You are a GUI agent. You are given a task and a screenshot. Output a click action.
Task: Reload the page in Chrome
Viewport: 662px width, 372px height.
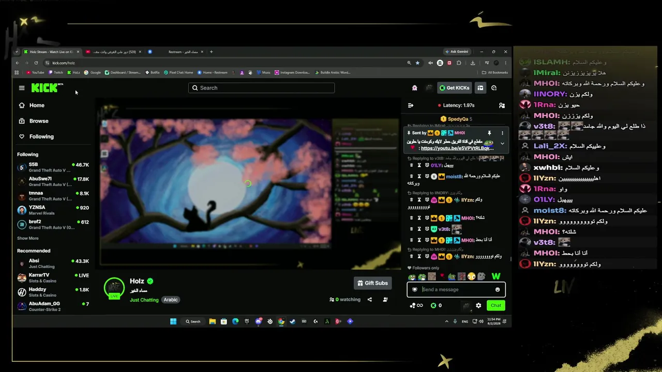[36, 63]
